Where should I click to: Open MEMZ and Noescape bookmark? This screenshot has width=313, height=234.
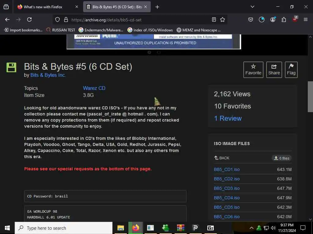point(199,30)
